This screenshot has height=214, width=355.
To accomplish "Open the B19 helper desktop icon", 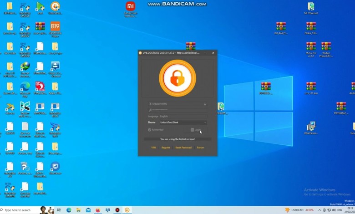I will (55, 26).
